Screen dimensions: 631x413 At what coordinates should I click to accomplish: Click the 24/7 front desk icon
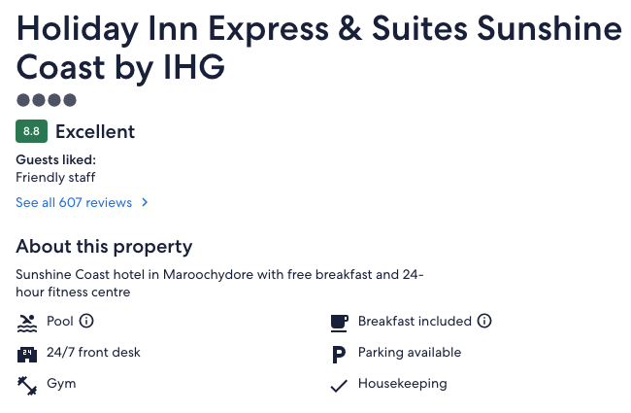tap(27, 353)
